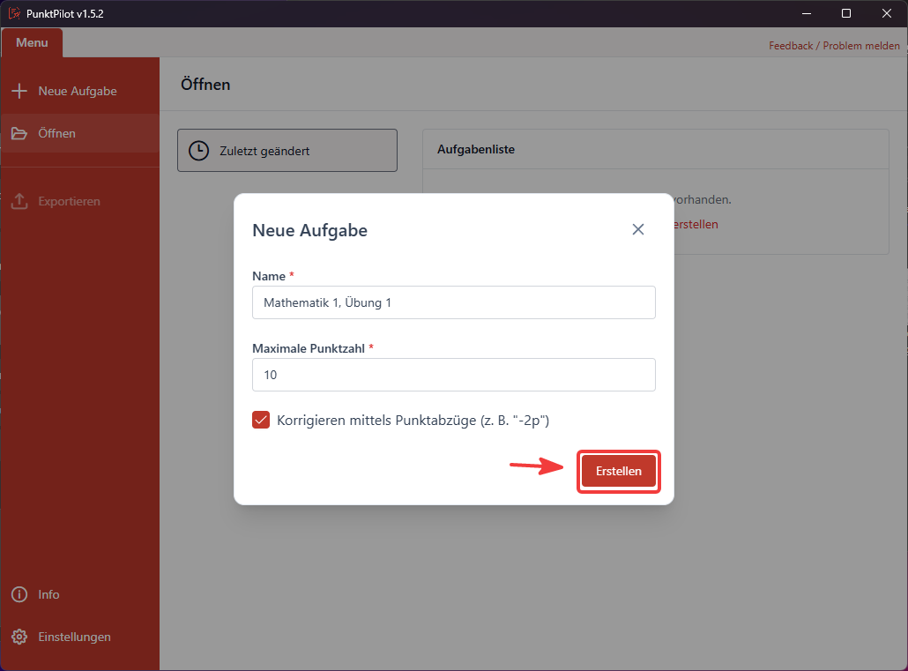Click the Öffnen page heading
This screenshot has height=671, width=908.
point(205,85)
